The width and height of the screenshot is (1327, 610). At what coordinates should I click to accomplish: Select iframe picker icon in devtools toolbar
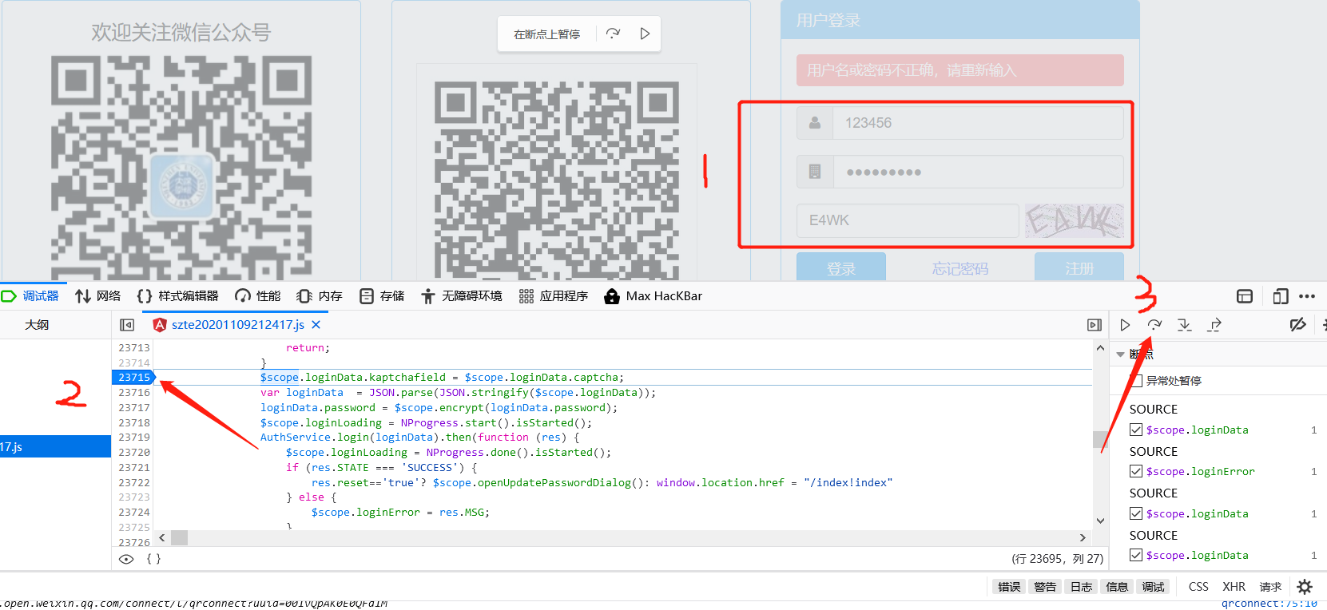tap(1245, 296)
